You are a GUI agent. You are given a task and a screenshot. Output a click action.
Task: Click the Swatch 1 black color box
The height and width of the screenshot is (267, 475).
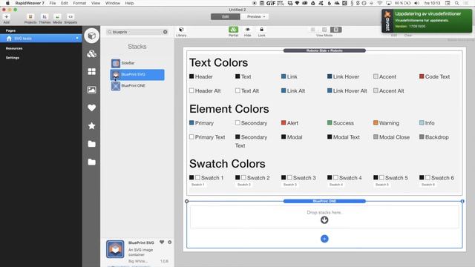[191, 177]
